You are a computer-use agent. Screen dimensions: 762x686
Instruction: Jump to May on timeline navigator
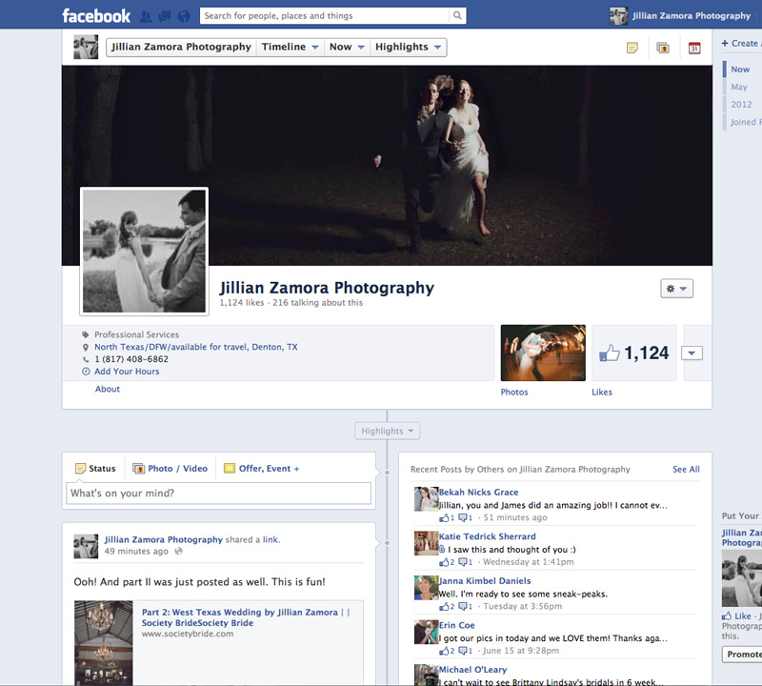click(739, 87)
